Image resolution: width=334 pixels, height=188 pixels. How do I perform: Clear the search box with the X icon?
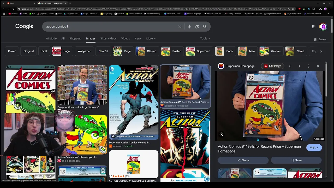click(x=180, y=26)
